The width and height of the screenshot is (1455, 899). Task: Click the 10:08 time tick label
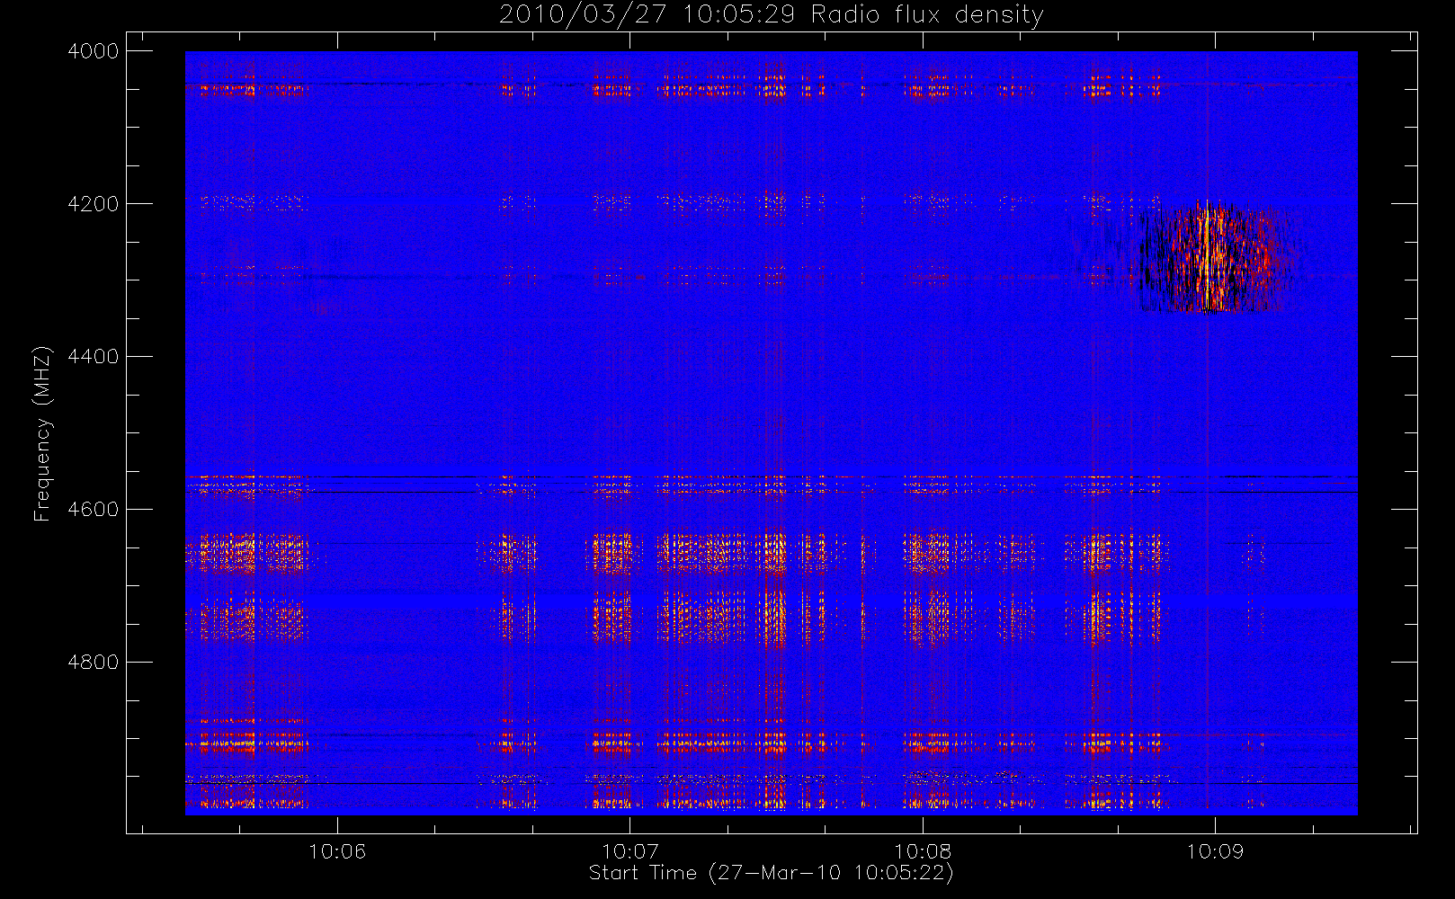923,851
